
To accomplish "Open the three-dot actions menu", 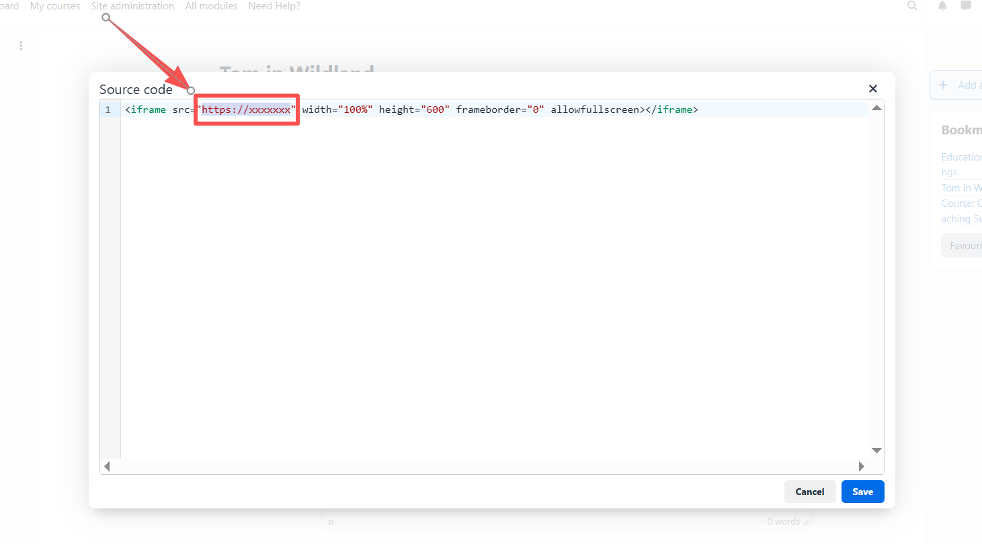I will point(21,46).
